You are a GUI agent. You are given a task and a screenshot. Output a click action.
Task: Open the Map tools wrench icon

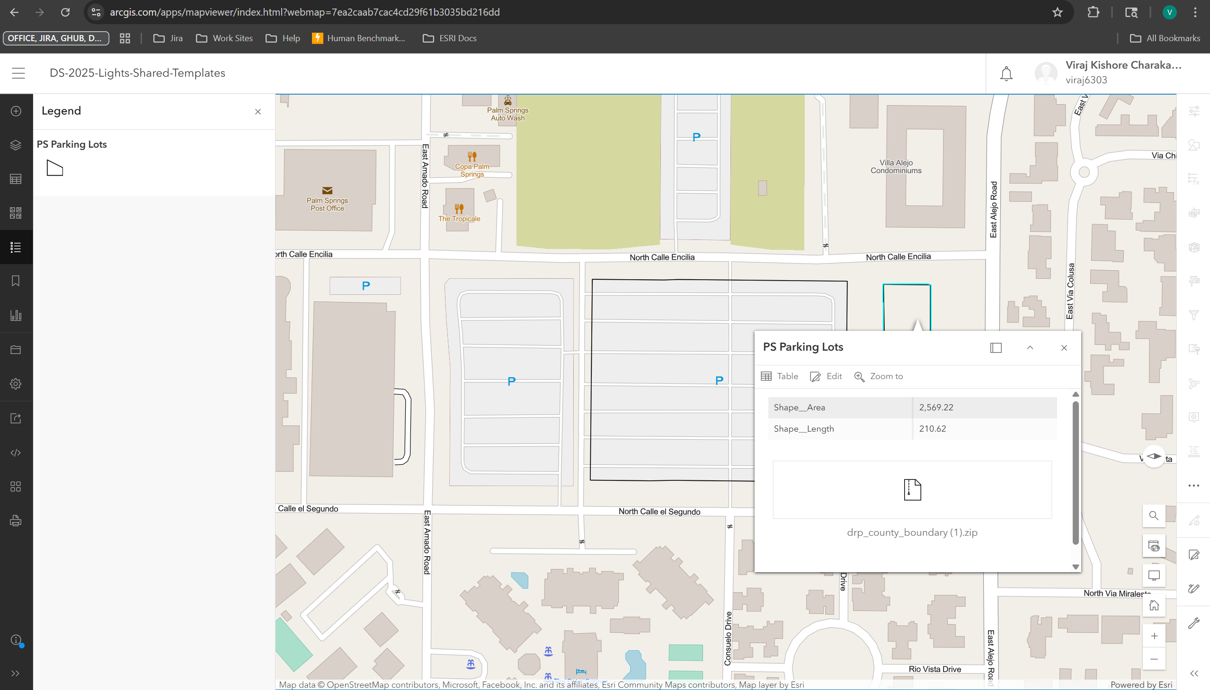[1194, 623]
